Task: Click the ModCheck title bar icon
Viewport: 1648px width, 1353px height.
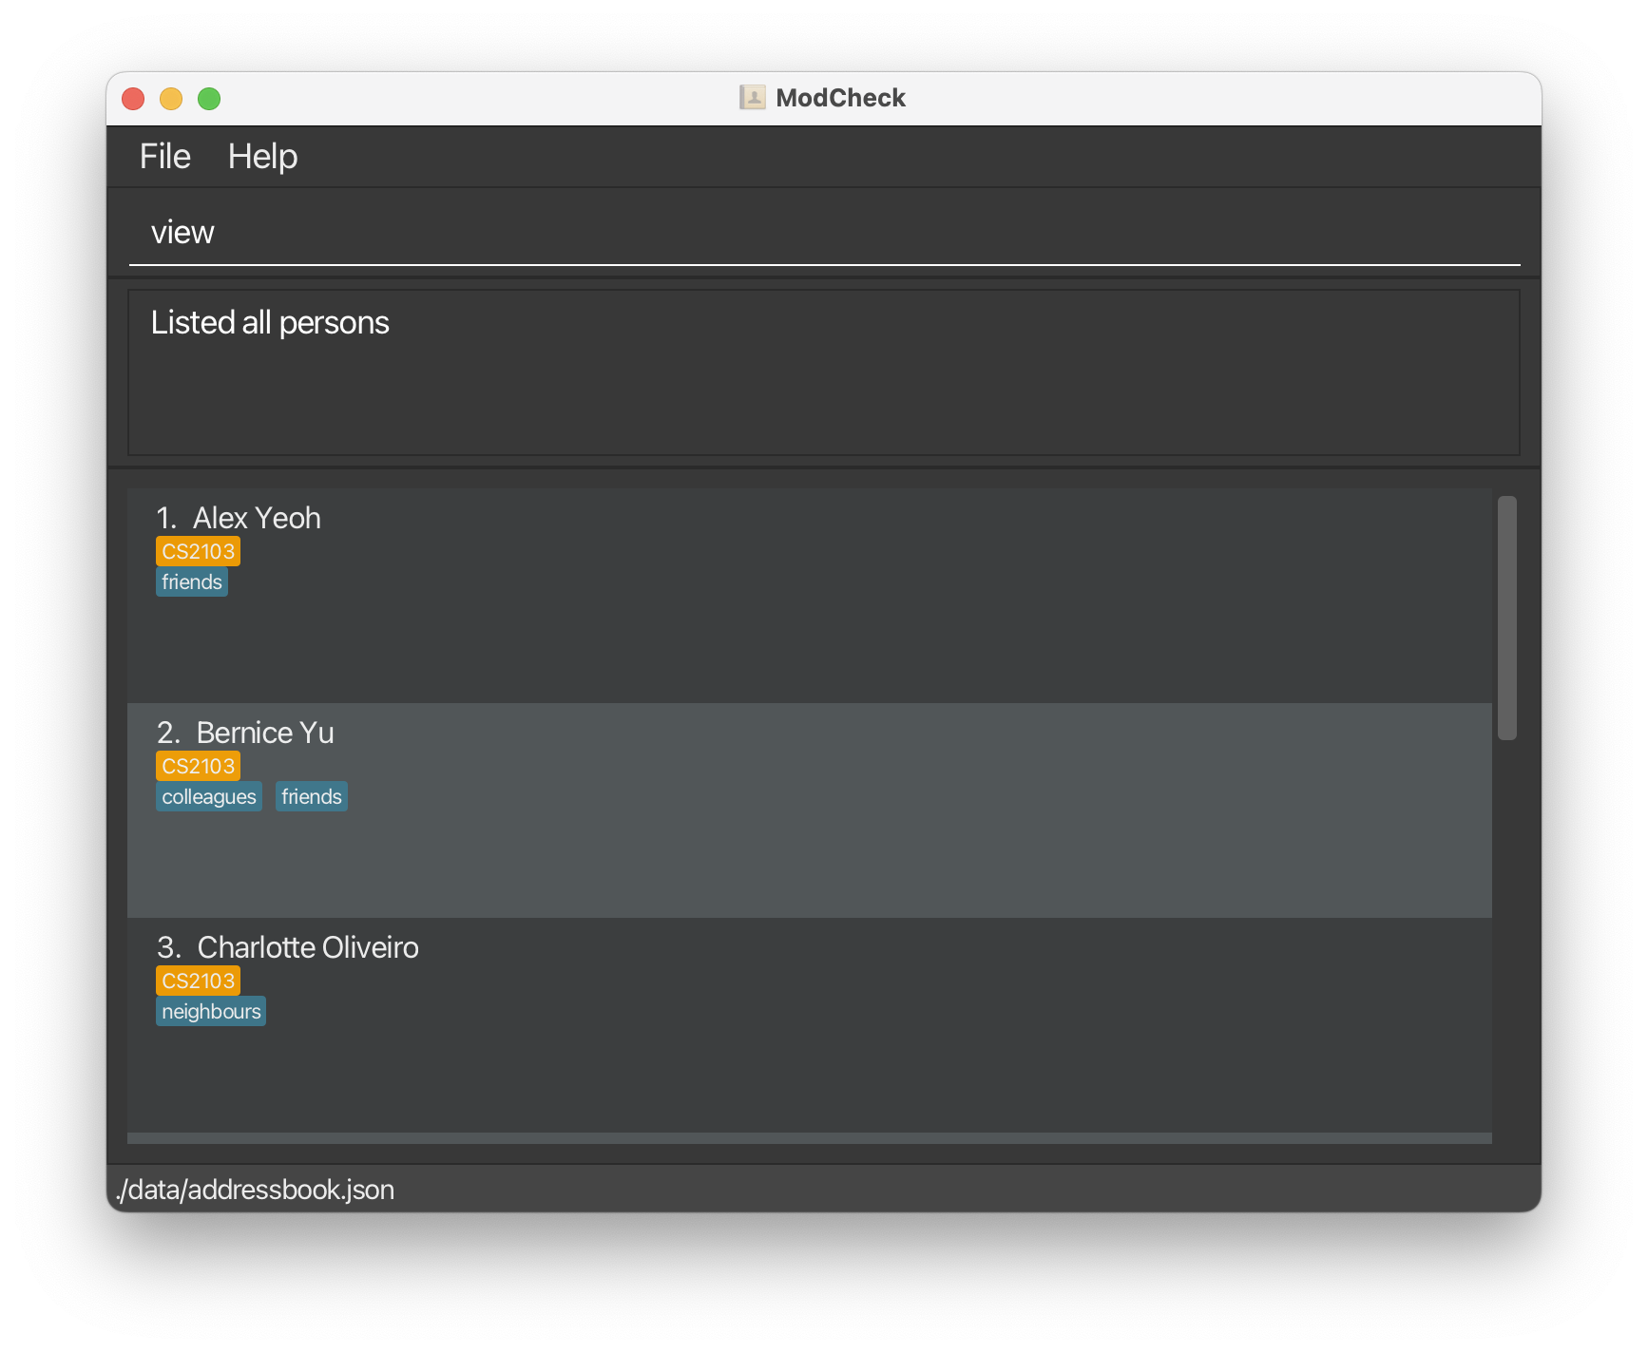Action: (x=753, y=98)
